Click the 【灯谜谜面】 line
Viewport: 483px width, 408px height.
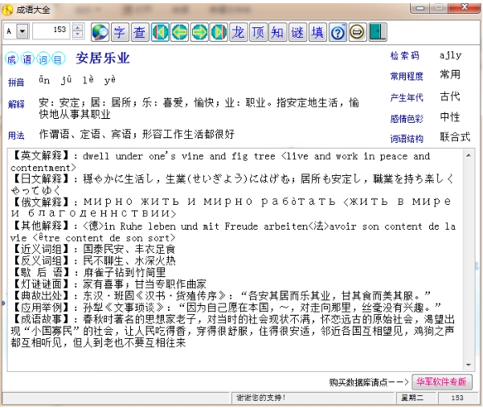108,284
